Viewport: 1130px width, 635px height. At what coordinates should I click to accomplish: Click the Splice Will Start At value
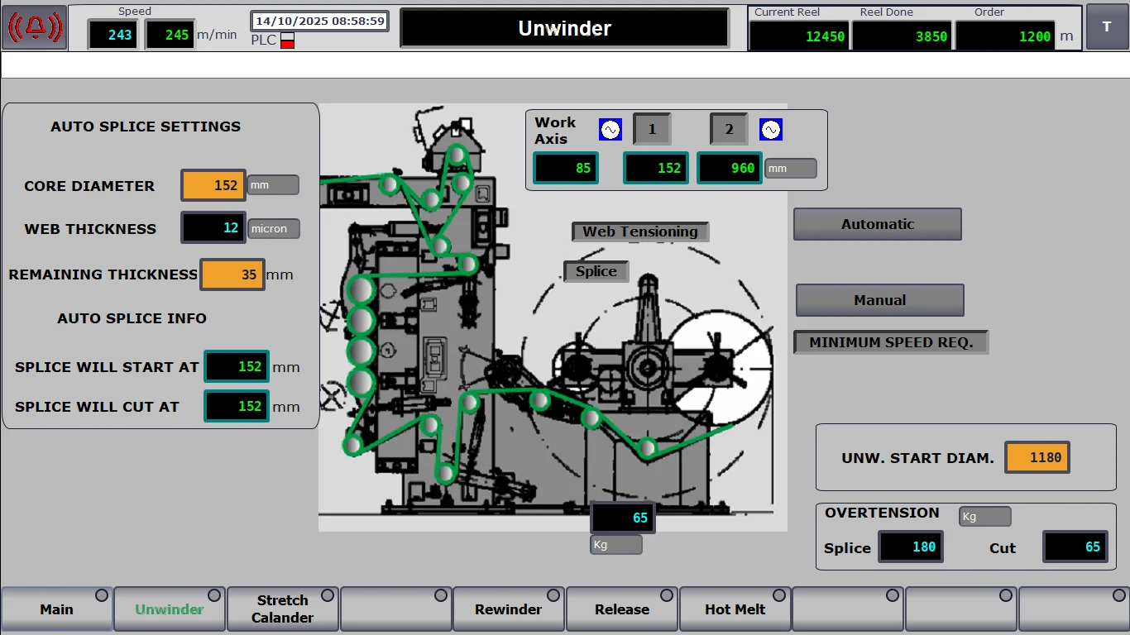pos(237,366)
